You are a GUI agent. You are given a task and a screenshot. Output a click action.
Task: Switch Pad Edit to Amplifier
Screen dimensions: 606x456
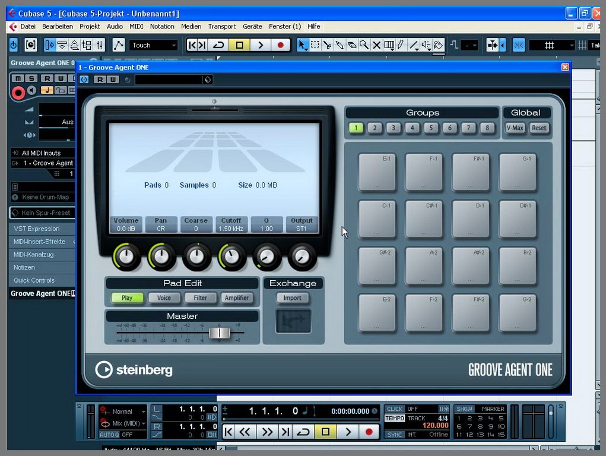click(237, 298)
